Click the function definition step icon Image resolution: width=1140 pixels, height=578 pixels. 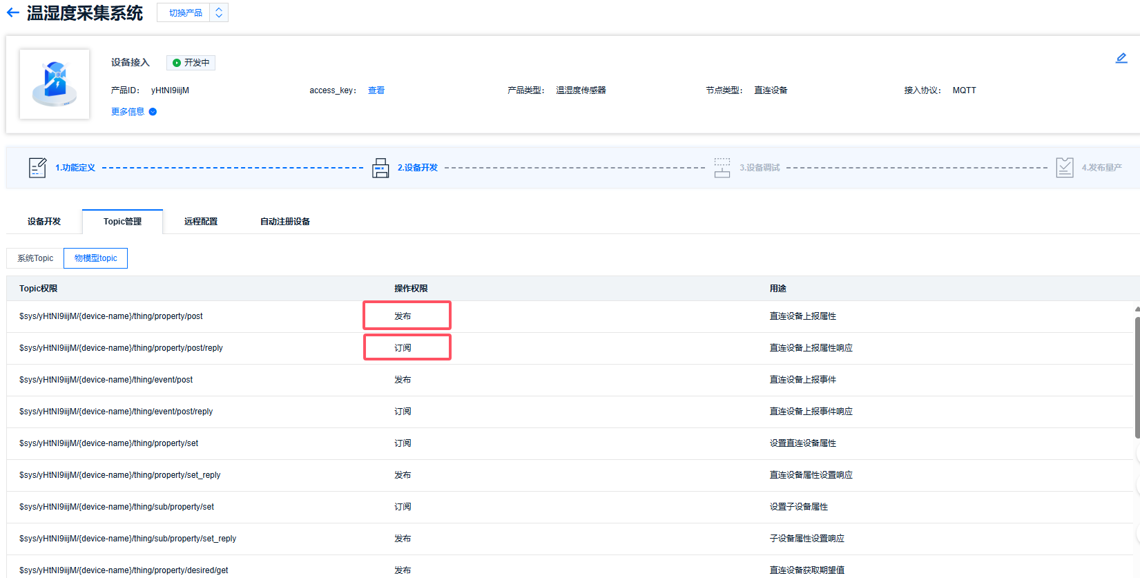click(37, 168)
